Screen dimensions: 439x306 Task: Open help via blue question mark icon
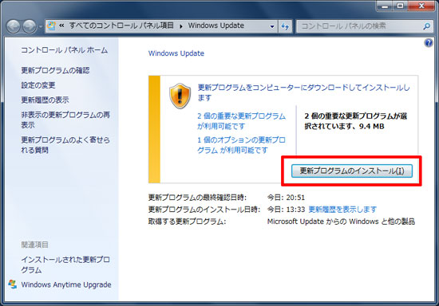pos(429,43)
